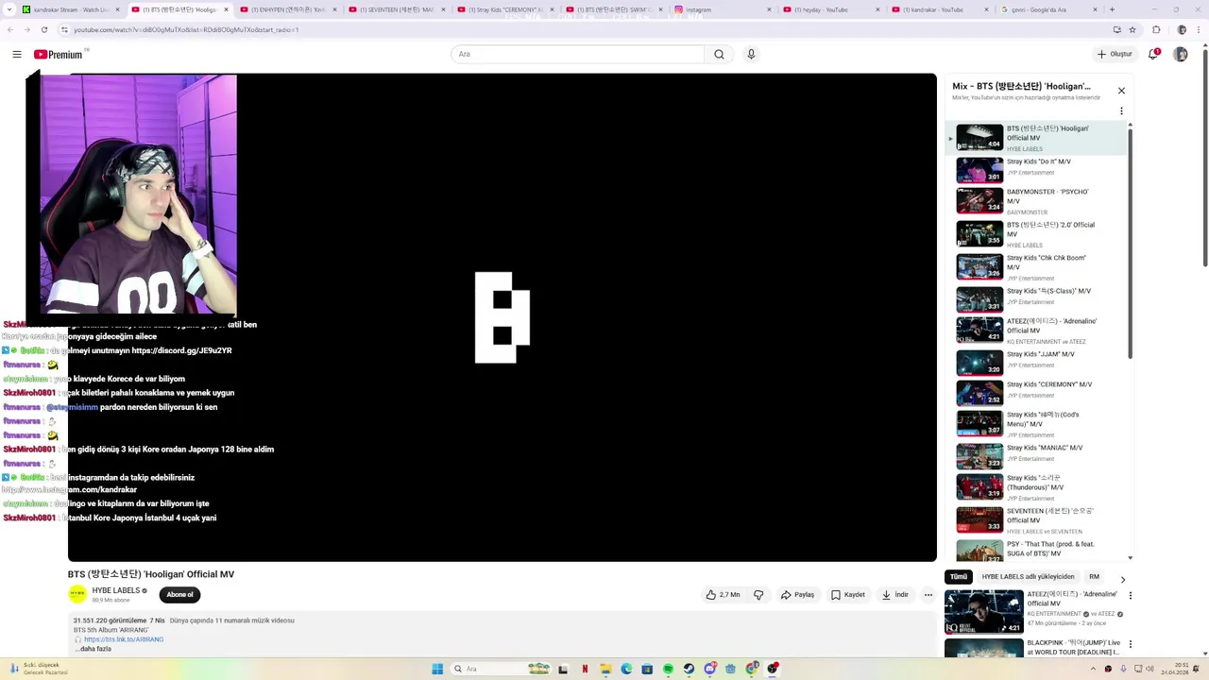Open Netflix from the taskbar
Image resolution: width=1209 pixels, height=680 pixels.
click(585, 669)
